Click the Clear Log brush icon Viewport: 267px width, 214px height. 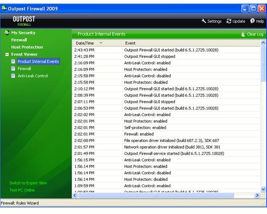pos(243,34)
